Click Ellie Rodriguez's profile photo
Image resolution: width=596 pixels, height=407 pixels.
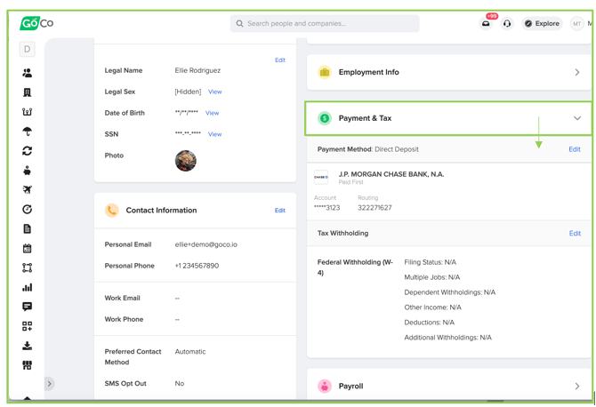186,161
